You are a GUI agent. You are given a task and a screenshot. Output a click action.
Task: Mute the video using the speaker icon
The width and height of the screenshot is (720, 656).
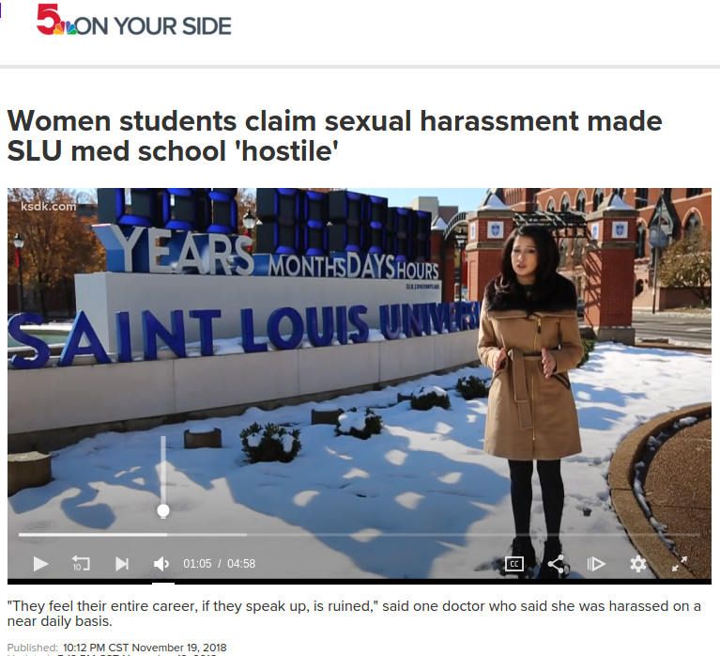click(x=161, y=563)
